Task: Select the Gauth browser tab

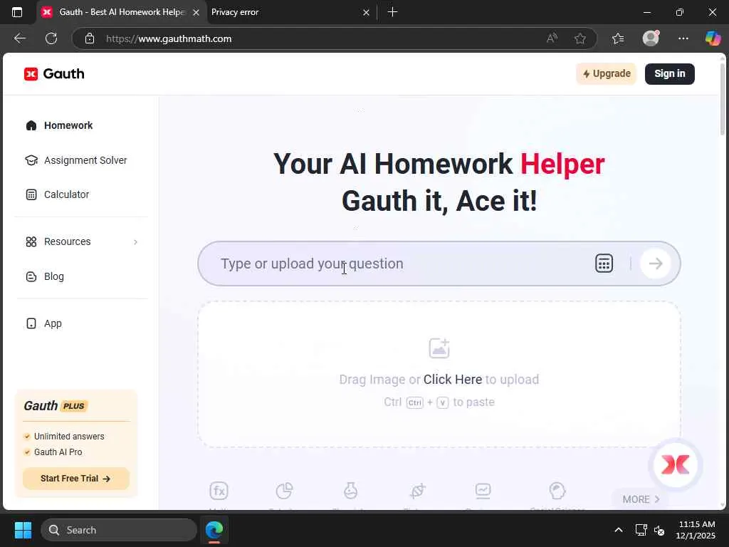Action: (122, 12)
